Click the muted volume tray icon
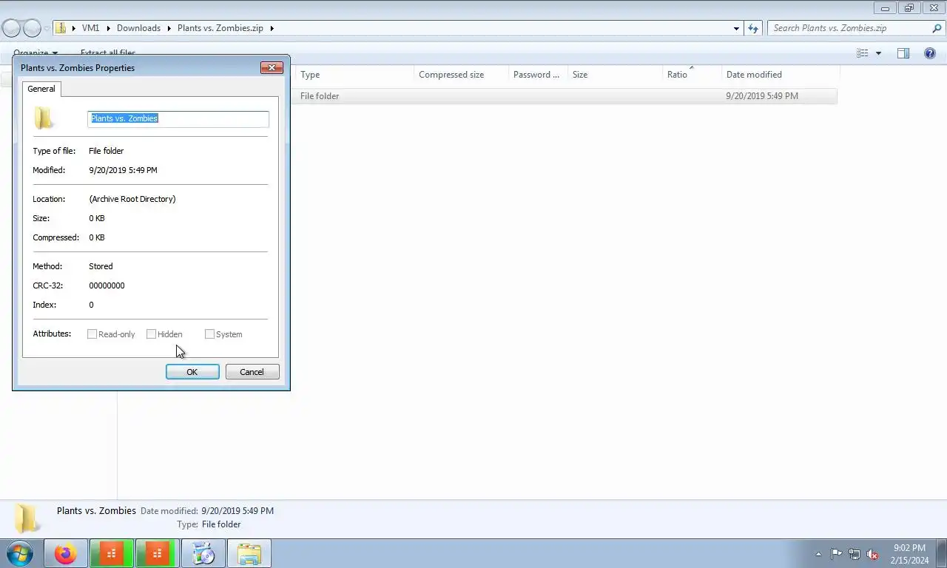 (872, 554)
